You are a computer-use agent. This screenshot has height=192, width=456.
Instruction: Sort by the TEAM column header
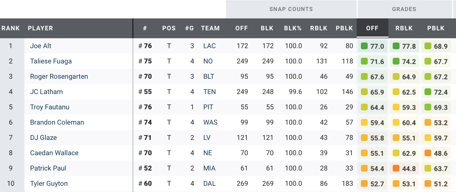pos(210,28)
